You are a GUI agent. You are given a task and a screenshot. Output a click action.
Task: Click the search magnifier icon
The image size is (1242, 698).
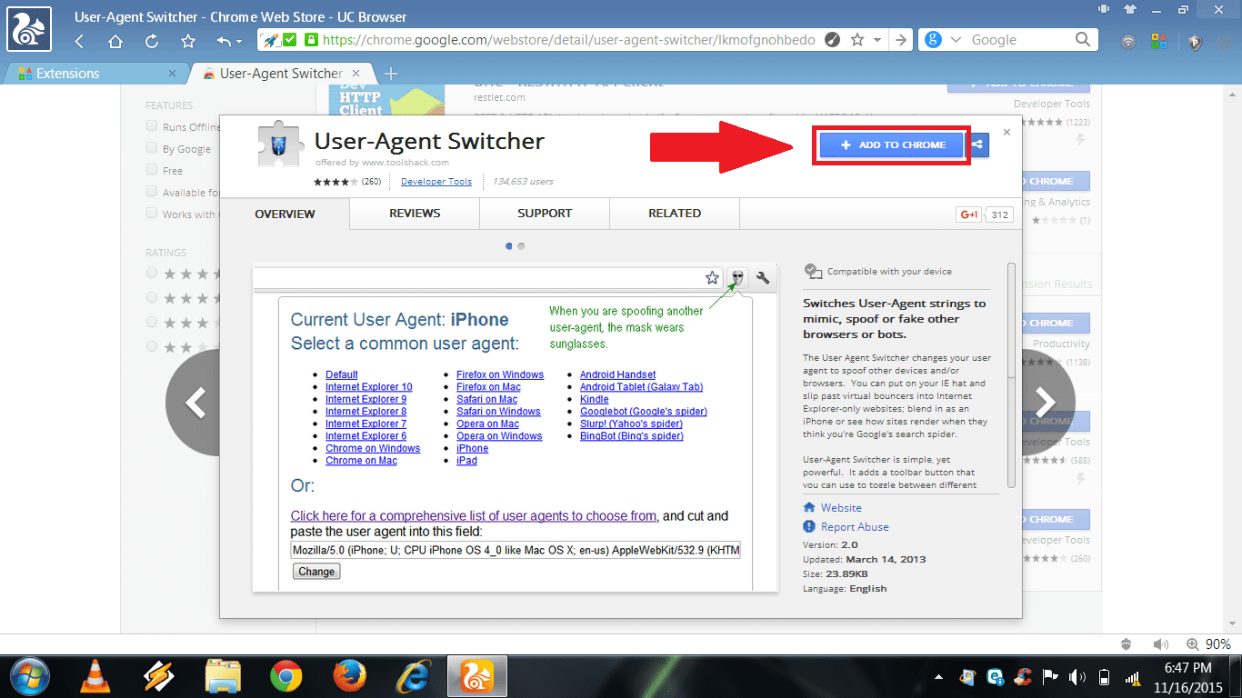point(1083,40)
